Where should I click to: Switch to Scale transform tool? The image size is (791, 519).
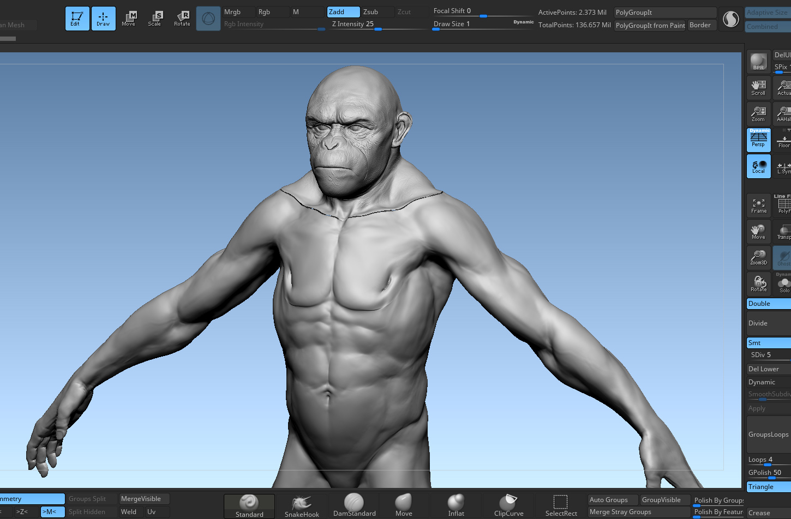tap(155, 19)
